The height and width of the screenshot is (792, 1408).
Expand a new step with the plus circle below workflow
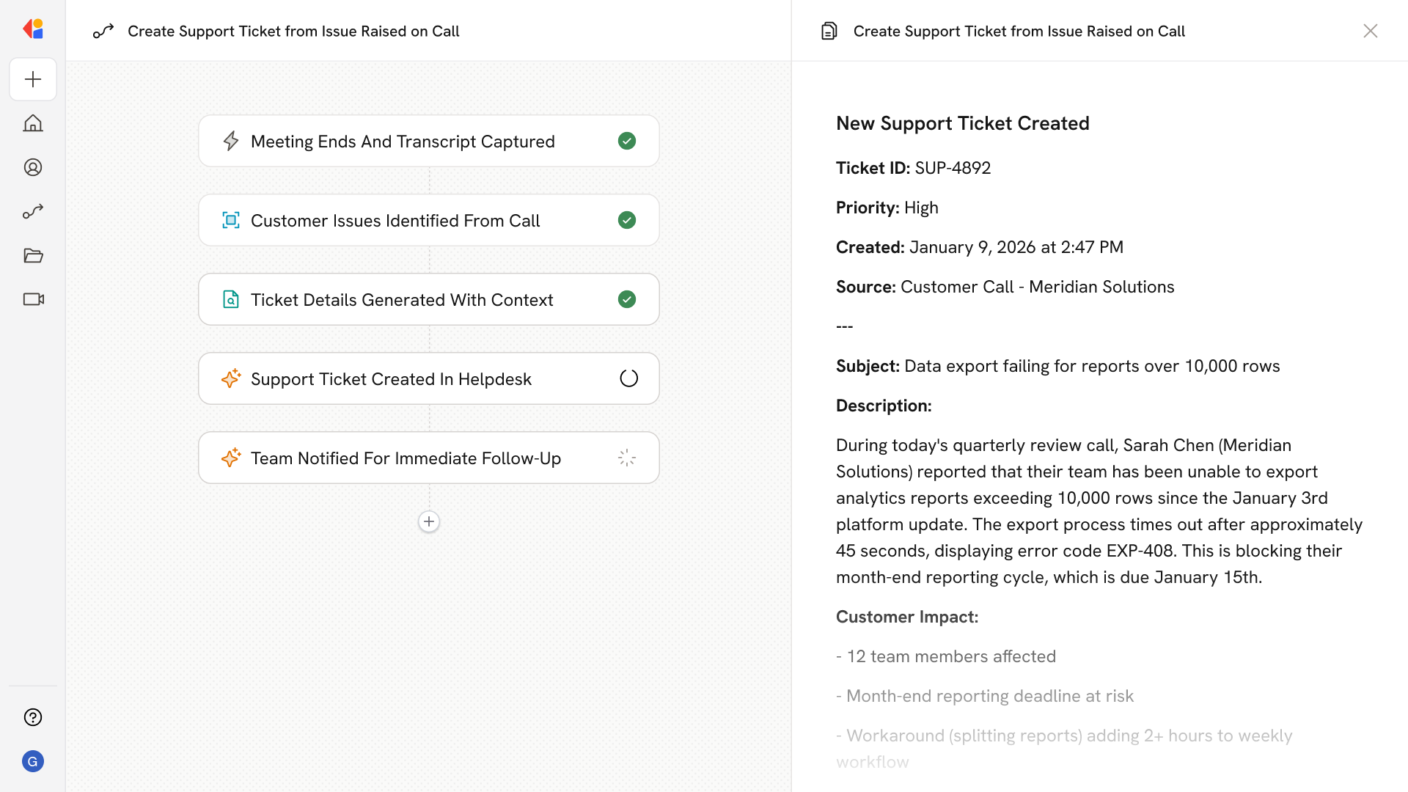(x=428, y=521)
